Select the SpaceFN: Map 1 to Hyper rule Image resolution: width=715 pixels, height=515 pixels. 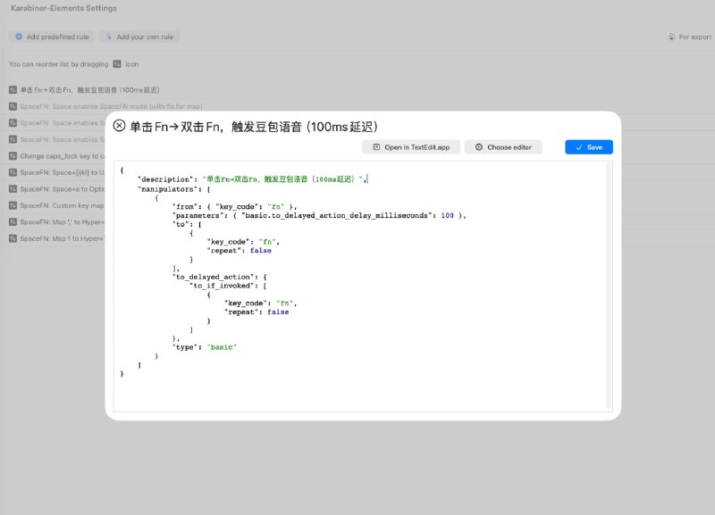tap(62, 238)
